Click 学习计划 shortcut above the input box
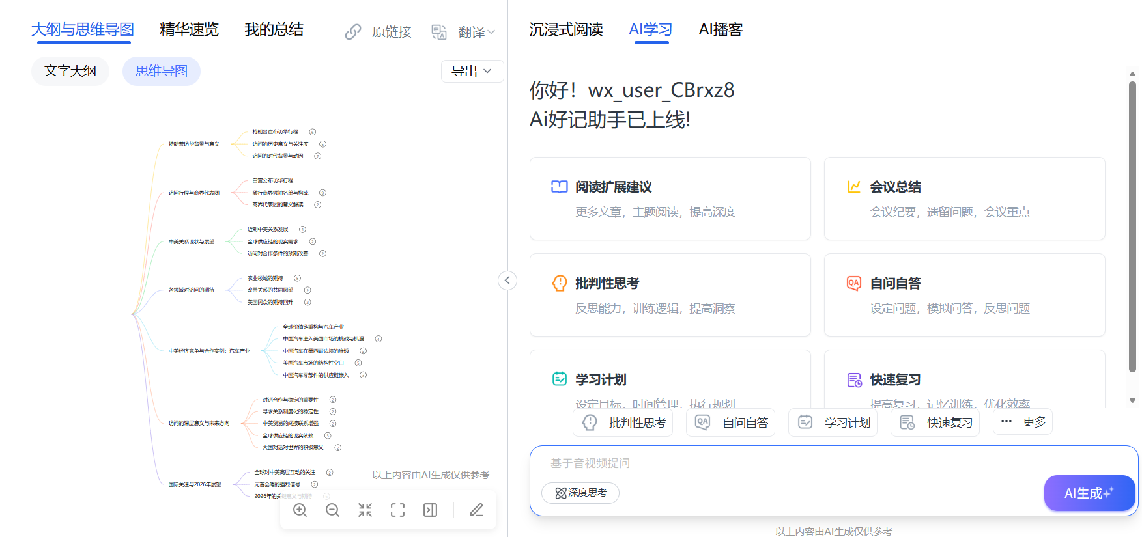 coord(833,422)
